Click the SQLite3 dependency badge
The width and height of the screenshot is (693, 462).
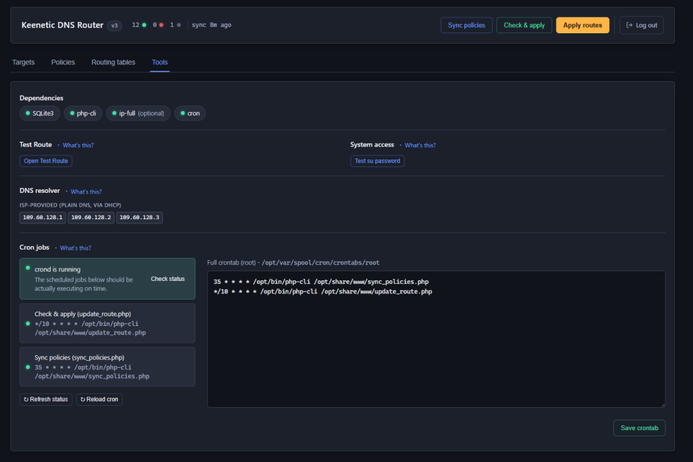[40, 113]
